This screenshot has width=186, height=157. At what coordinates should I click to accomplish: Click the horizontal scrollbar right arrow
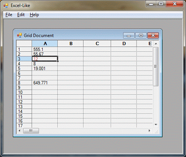click(150, 131)
